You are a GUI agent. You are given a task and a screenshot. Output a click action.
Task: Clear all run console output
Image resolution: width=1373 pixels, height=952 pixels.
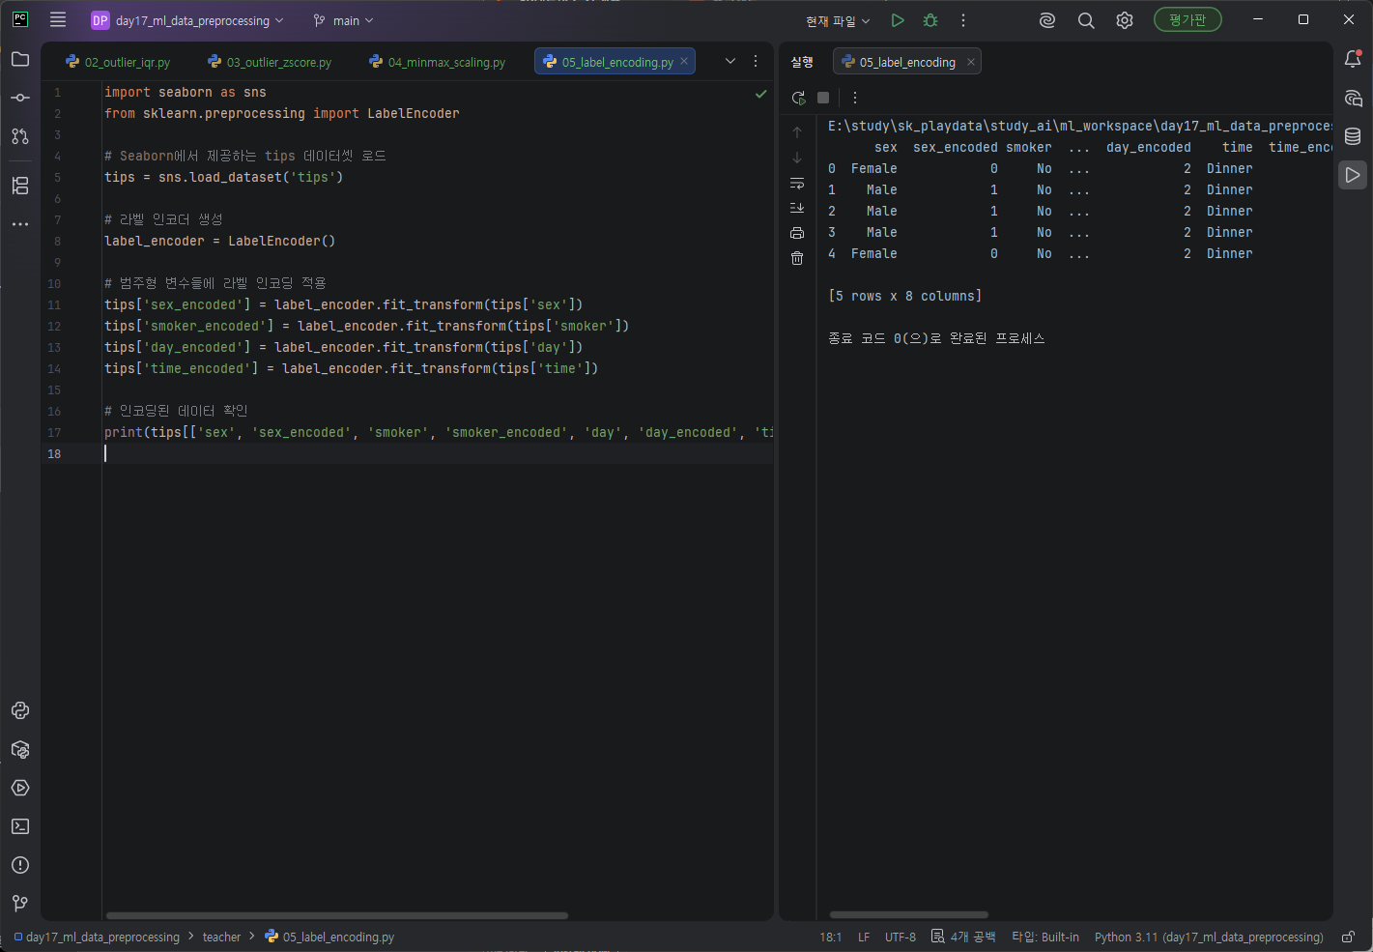coord(797,258)
